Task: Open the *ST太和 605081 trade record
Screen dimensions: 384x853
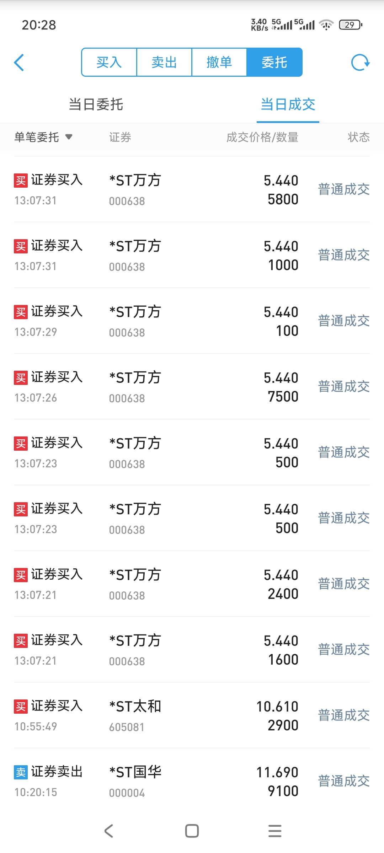Action: [x=192, y=715]
